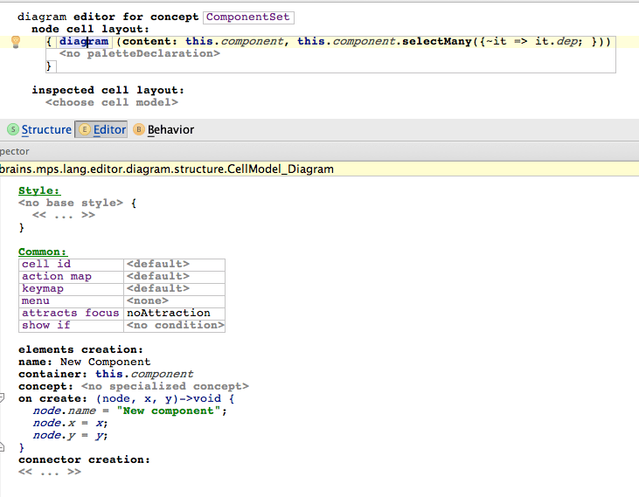
Task: Click the yellow lightbulb intention icon
Action: coord(15,42)
